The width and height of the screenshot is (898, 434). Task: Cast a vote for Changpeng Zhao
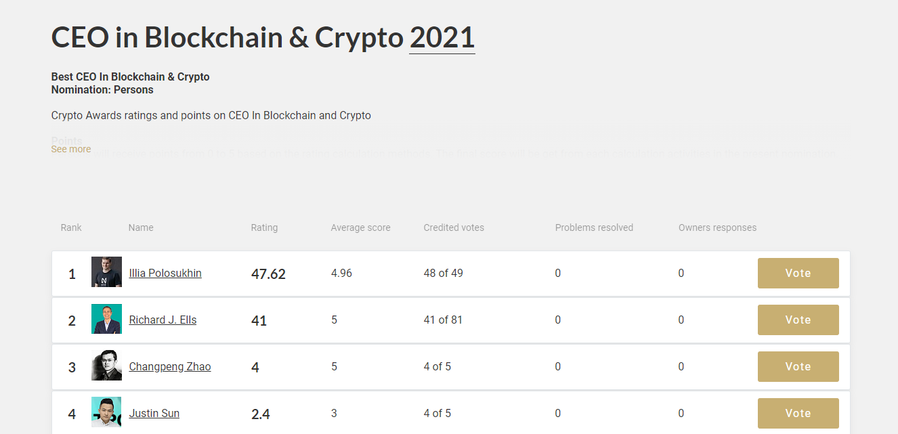(798, 367)
